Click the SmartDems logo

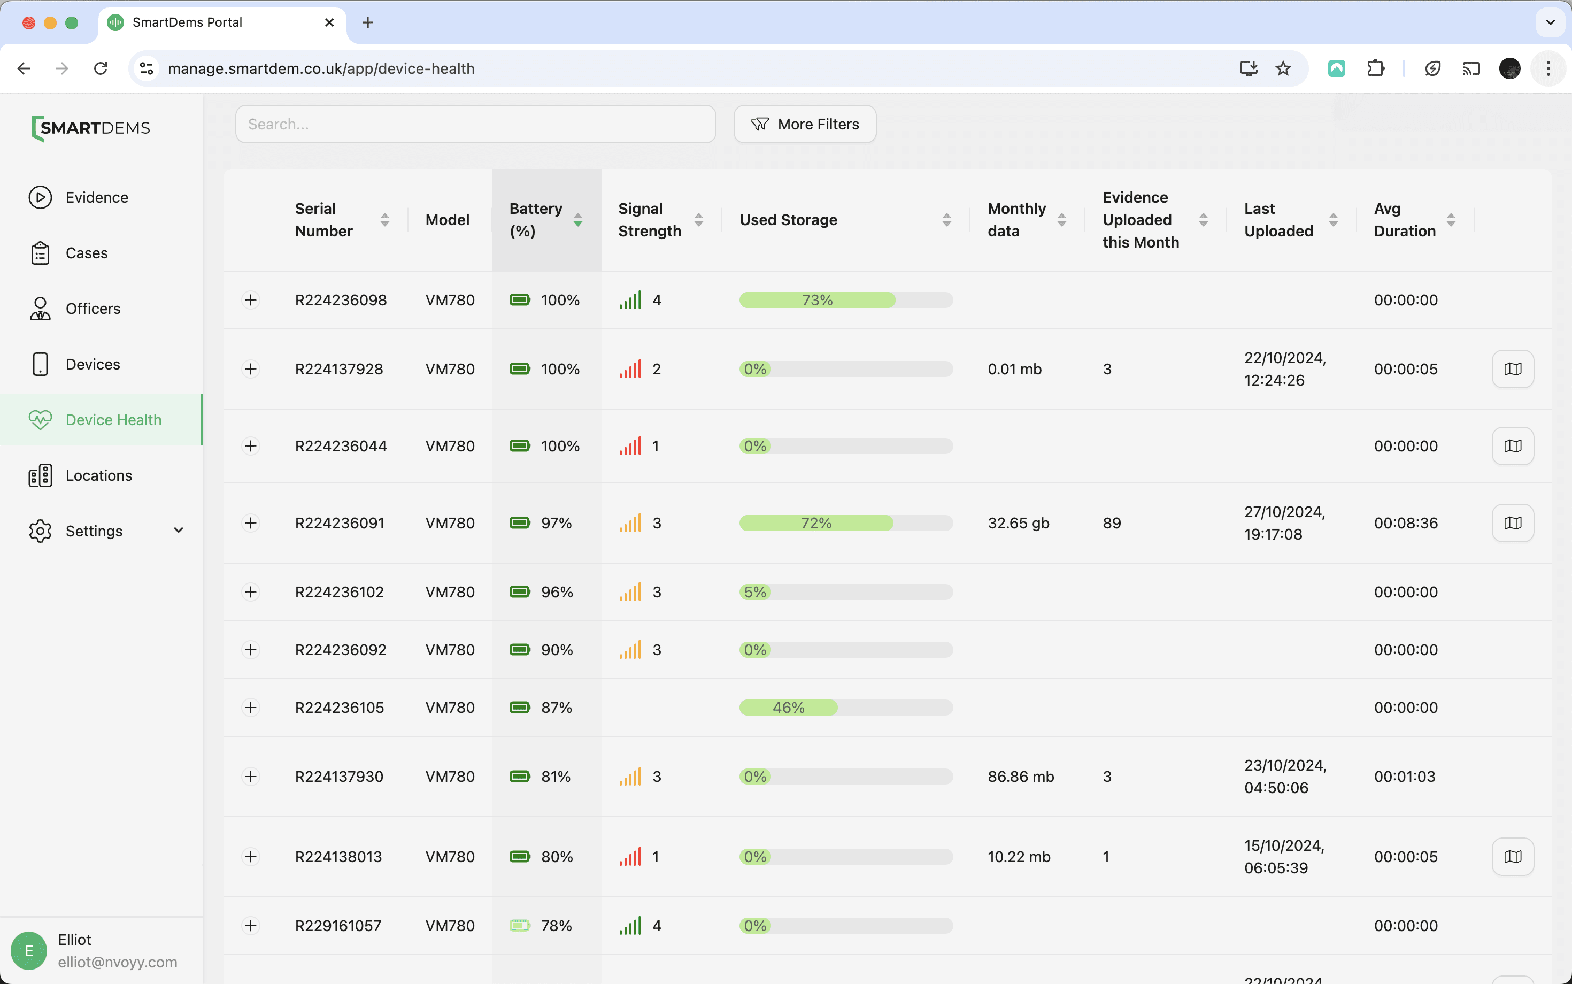[90, 128]
